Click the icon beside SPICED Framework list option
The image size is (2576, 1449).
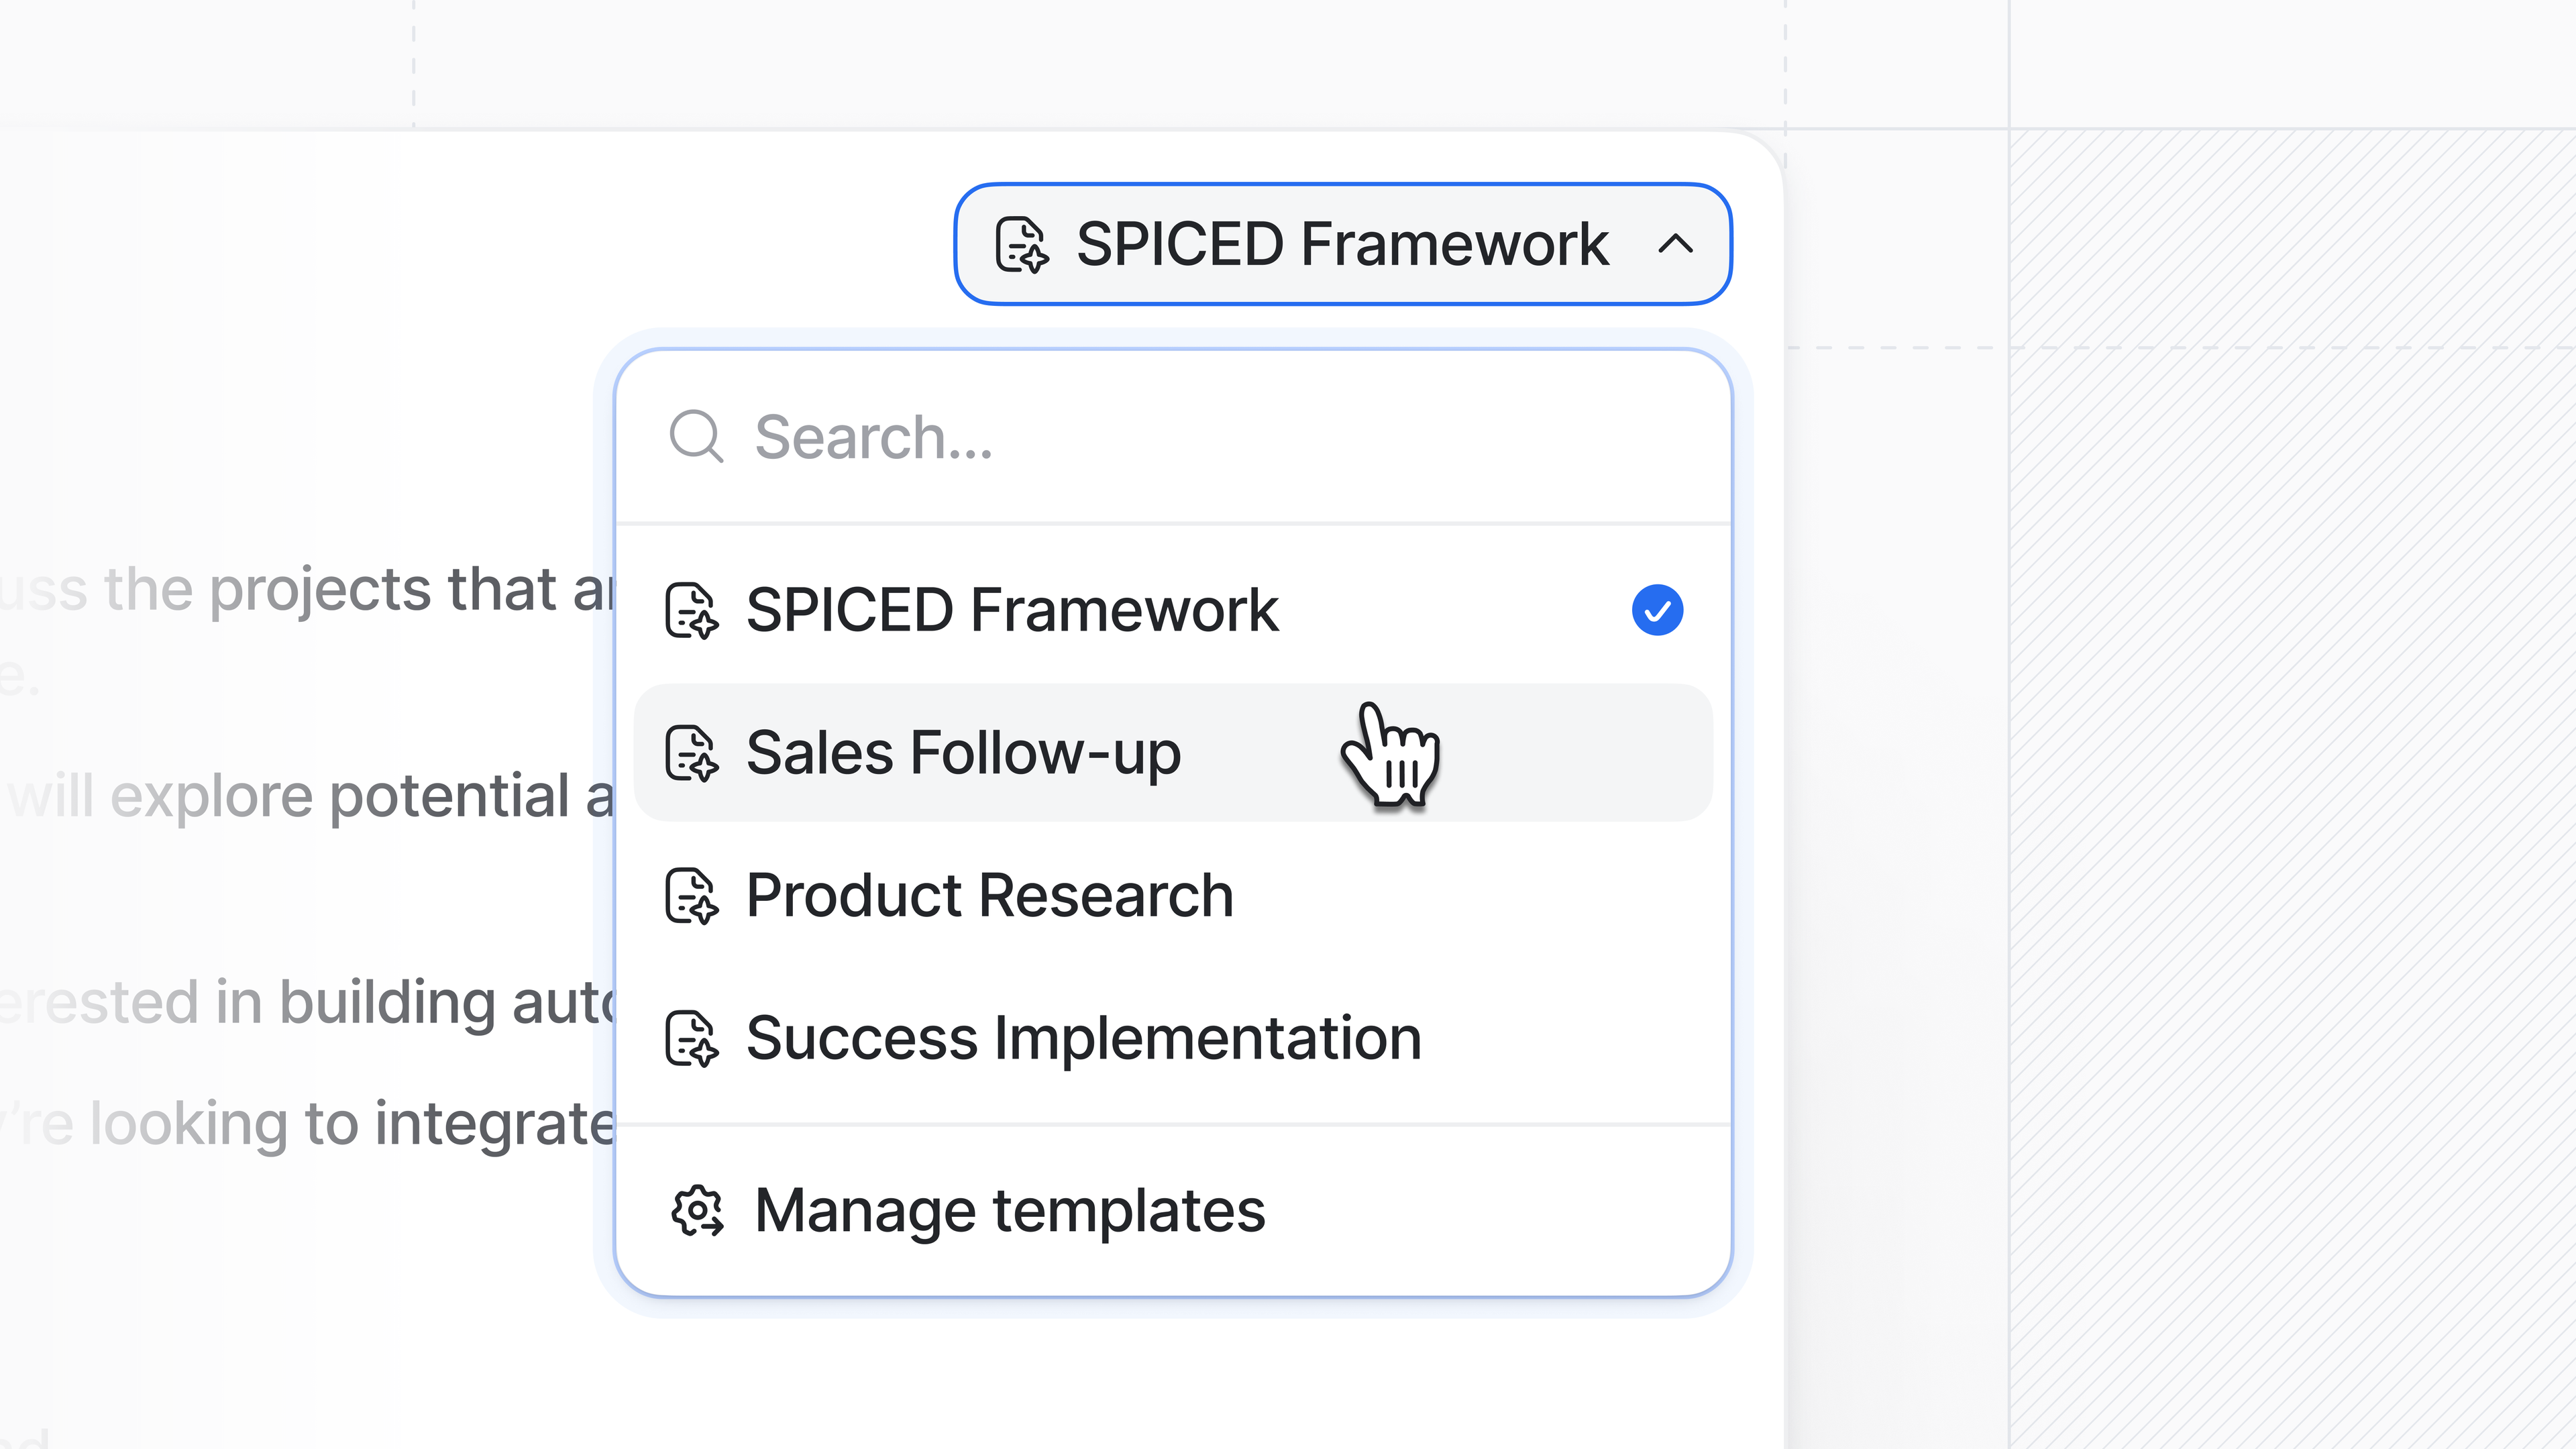click(691, 610)
